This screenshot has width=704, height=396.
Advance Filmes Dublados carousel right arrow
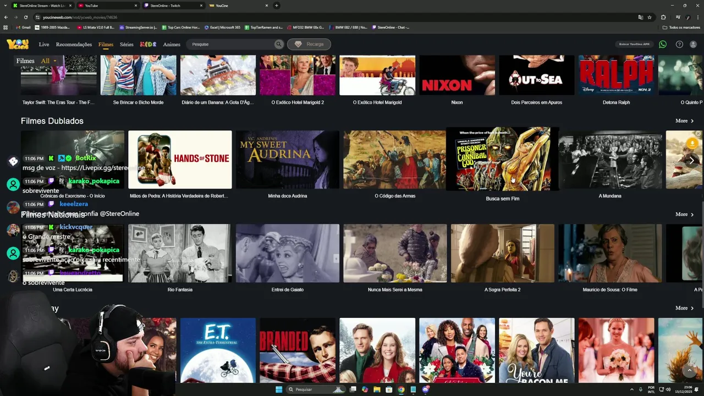pos(691,160)
